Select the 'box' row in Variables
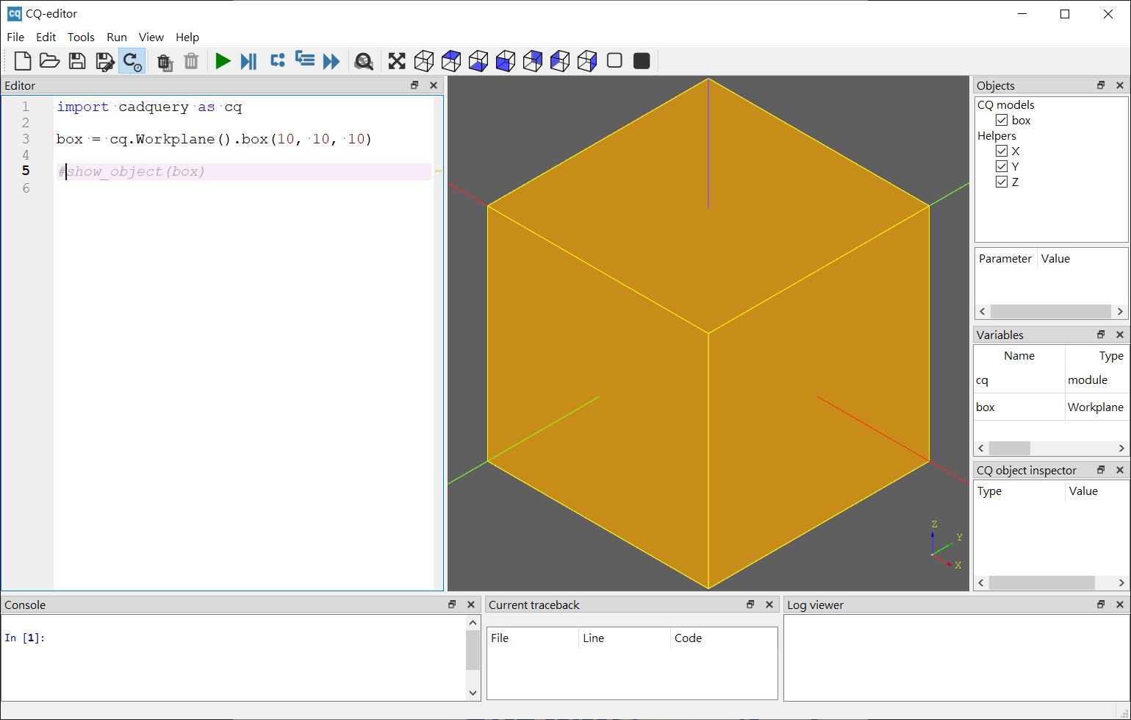 (x=1049, y=407)
